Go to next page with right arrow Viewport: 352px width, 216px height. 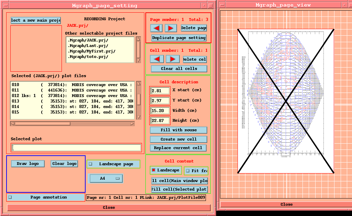pyautogui.click(x=170, y=28)
